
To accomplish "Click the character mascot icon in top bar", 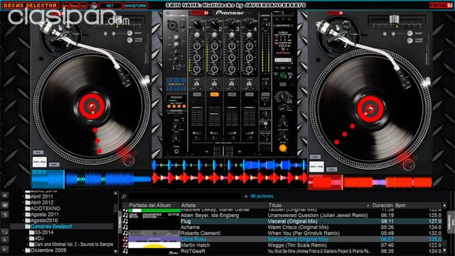I will tap(93, 5).
